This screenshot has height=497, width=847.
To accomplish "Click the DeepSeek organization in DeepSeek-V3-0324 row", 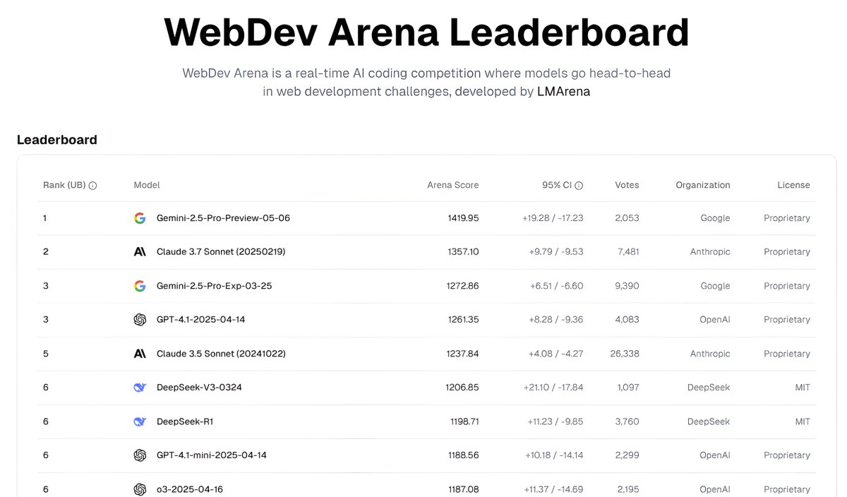I will click(709, 388).
